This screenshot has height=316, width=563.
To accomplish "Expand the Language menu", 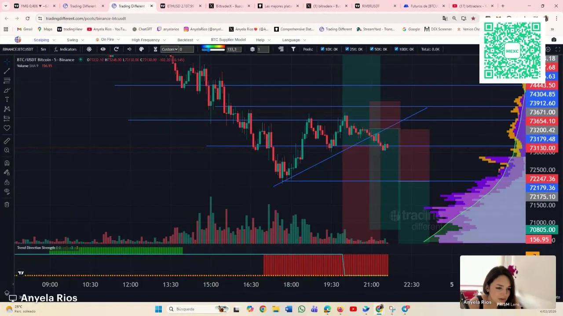I will (x=294, y=40).
